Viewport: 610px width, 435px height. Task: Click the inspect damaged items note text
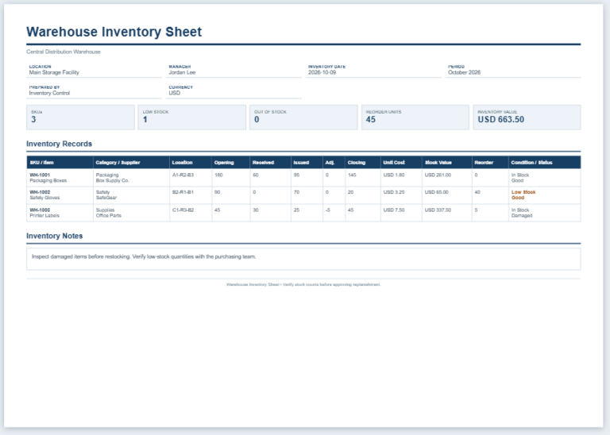(x=144, y=256)
